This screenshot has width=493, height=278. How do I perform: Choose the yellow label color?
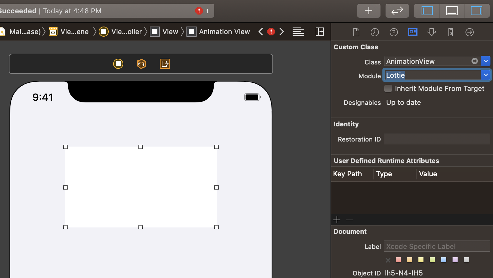[x=421, y=260]
